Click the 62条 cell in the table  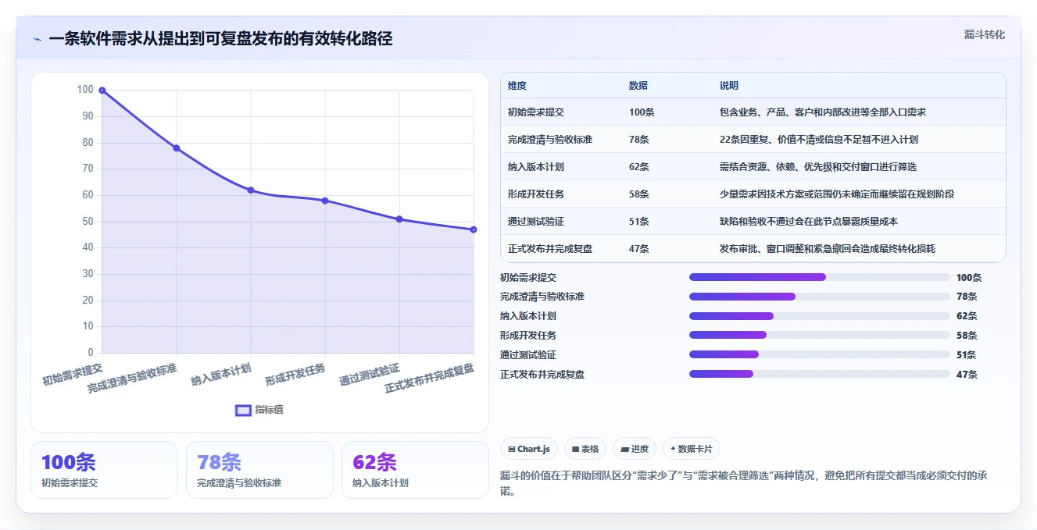[639, 167]
